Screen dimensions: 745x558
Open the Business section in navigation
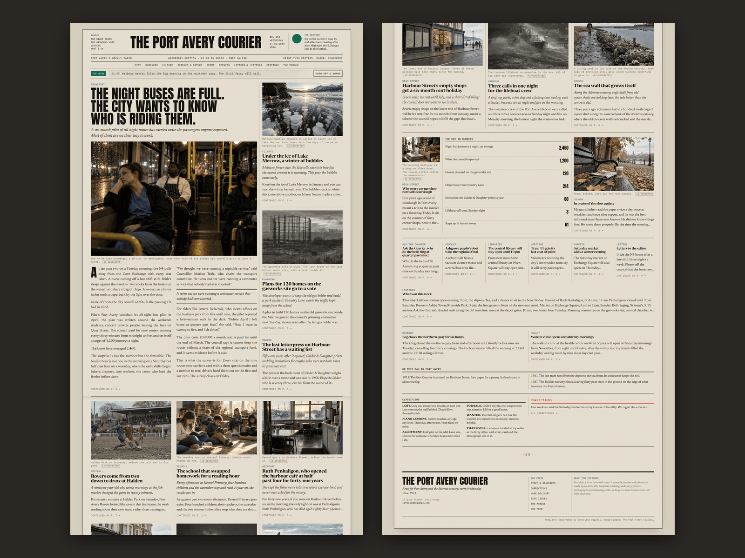click(151, 65)
